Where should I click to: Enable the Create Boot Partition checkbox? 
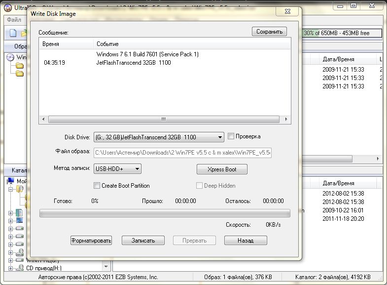point(97,185)
